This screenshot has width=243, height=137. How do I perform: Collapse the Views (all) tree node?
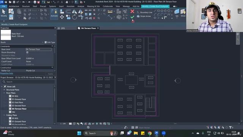point(2,86)
